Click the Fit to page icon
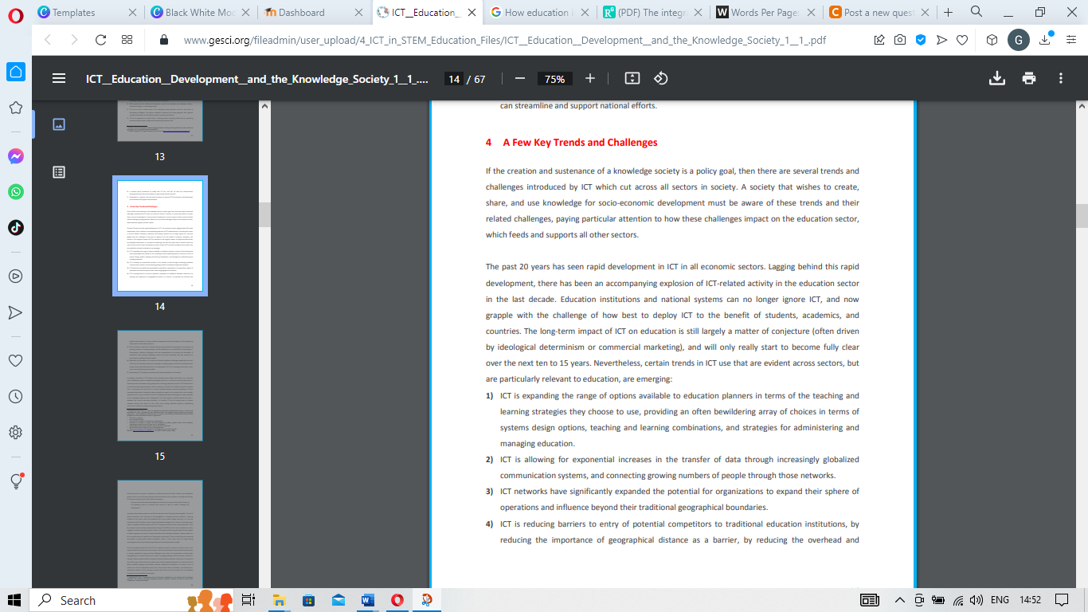The height and width of the screenshot is (612, 1088). (632, 78)
